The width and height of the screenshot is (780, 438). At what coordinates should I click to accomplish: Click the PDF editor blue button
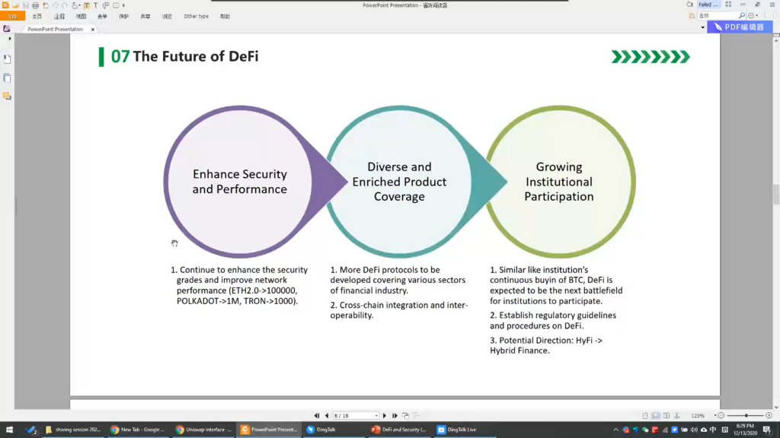(740, 27)
